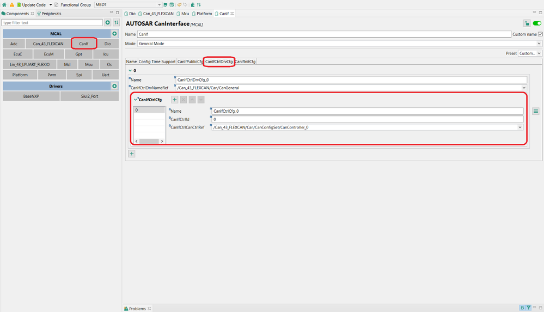544x312 pixels.
Task: Open the CanIfCtrlCanCtrlRef dropdown
Action: tap(519, 127)
